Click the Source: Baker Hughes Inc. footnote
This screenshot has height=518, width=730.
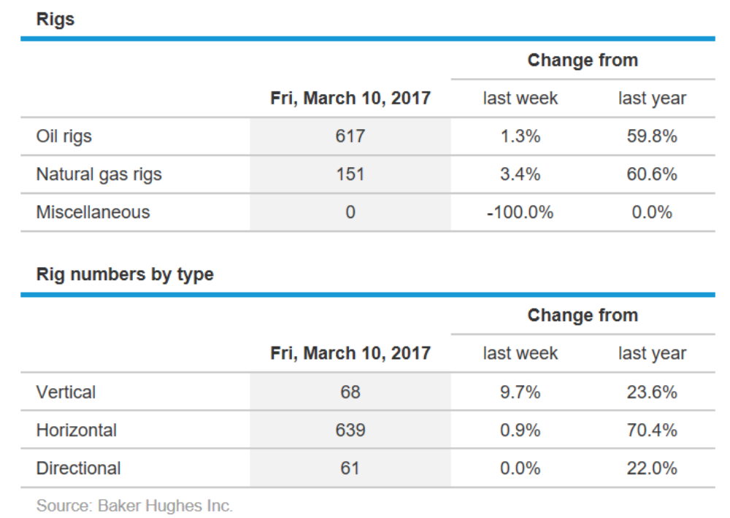coord(134,506)
